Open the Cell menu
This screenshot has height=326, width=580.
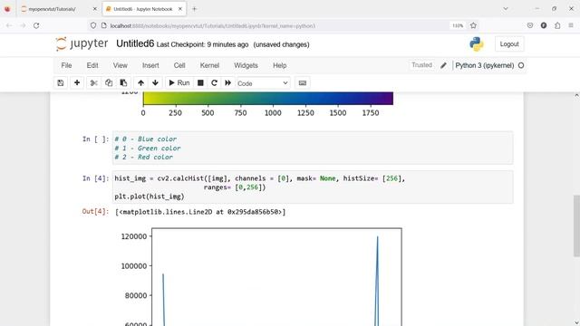tap(179, 65)
